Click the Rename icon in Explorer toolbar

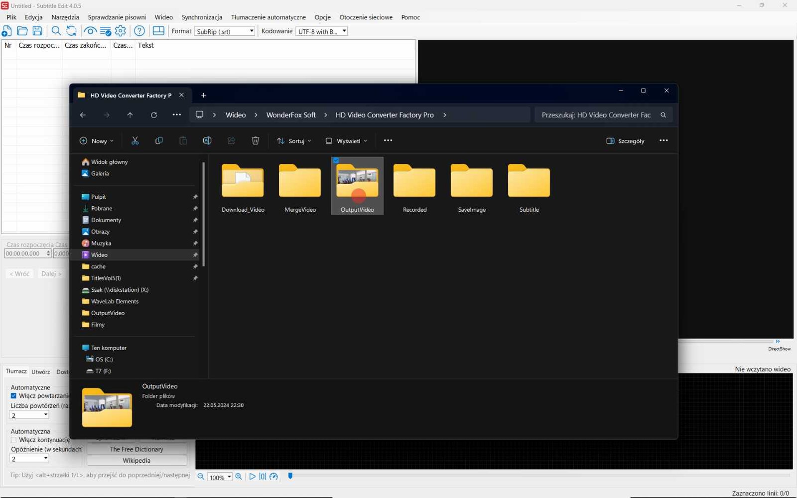tap(207, 141)
